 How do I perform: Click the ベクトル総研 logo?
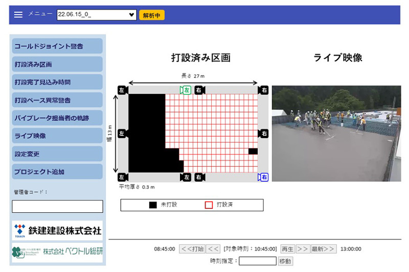57,252
